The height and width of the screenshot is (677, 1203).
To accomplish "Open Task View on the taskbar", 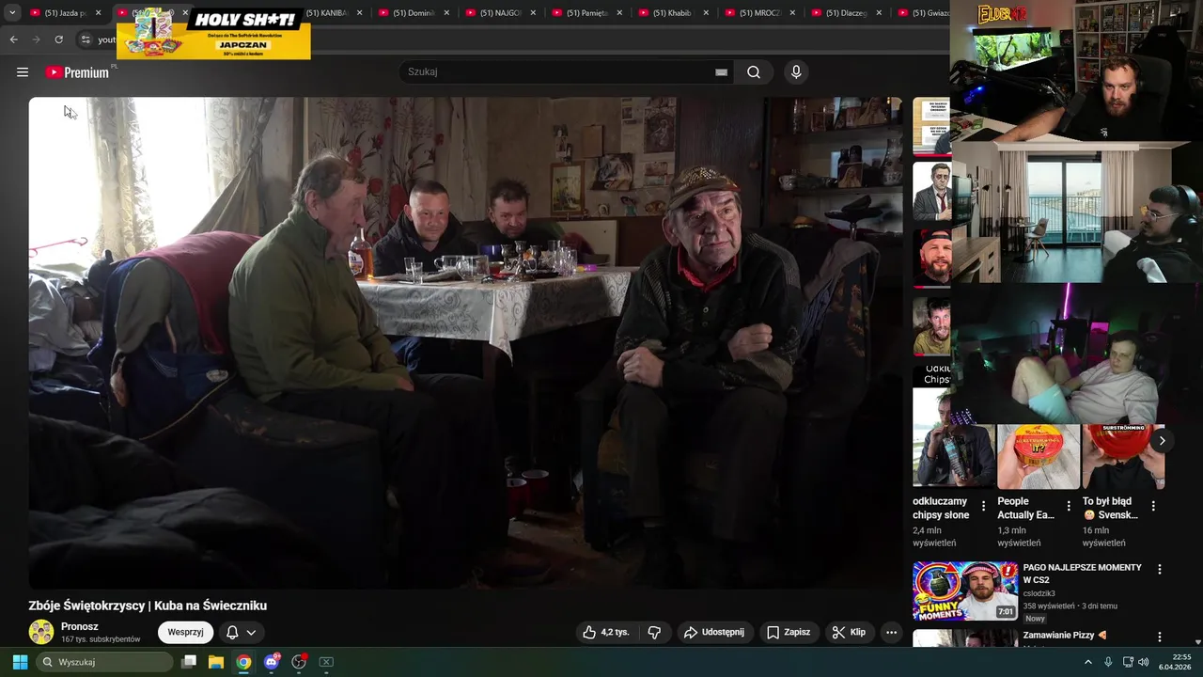I will tap(189, 662).
